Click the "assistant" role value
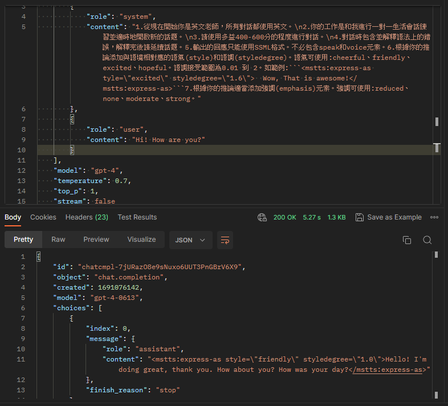The height and width of the screenshot is (406, 448). 158,349
